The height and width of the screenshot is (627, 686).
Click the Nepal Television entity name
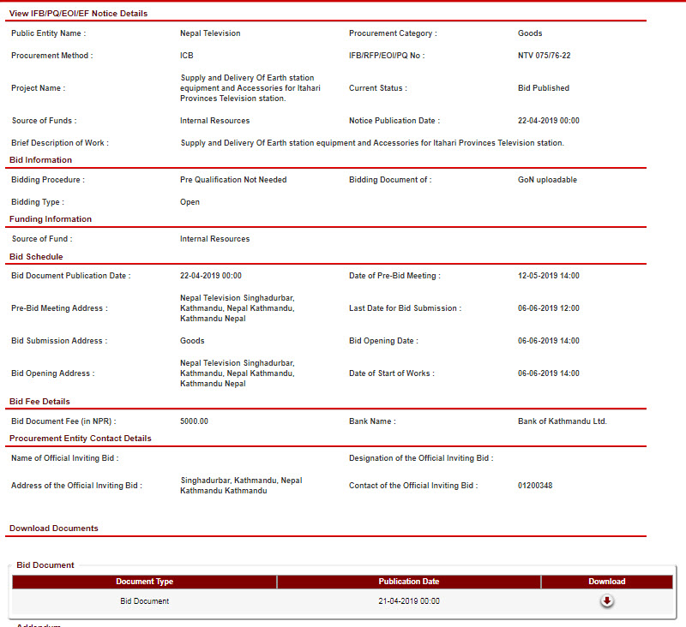210,33
